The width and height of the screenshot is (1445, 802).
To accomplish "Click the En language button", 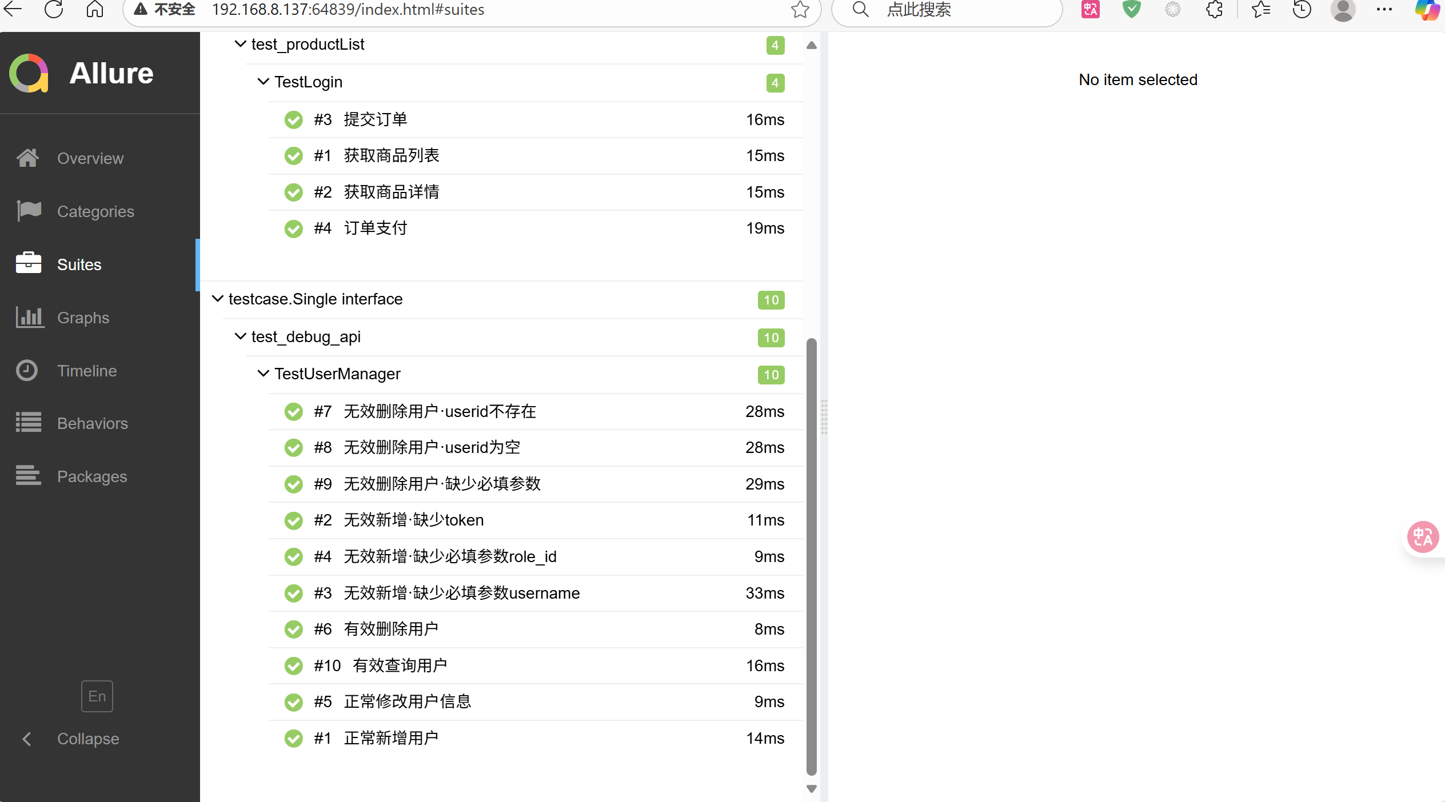I will click(97, 696).
